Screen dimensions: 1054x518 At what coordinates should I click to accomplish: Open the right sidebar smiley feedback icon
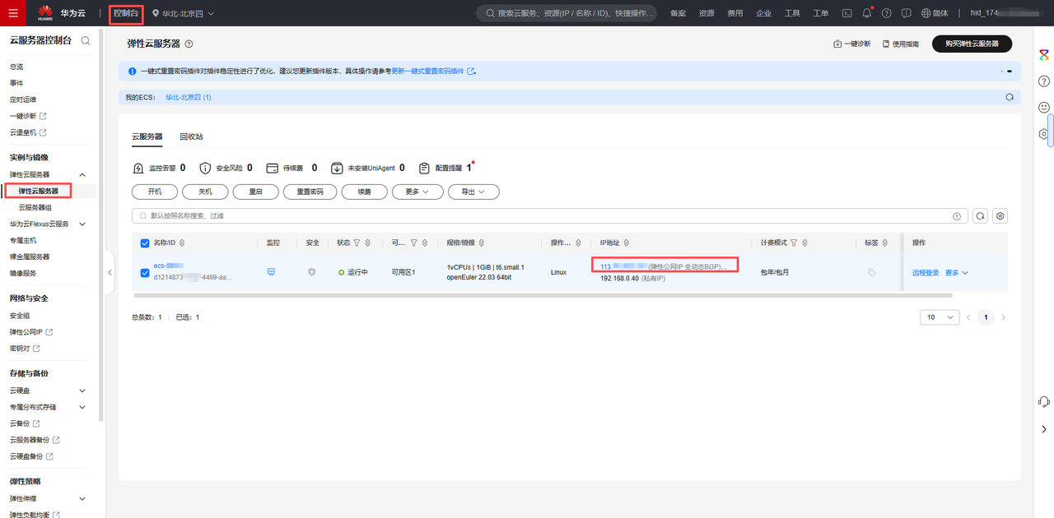tap(1044, 108)
